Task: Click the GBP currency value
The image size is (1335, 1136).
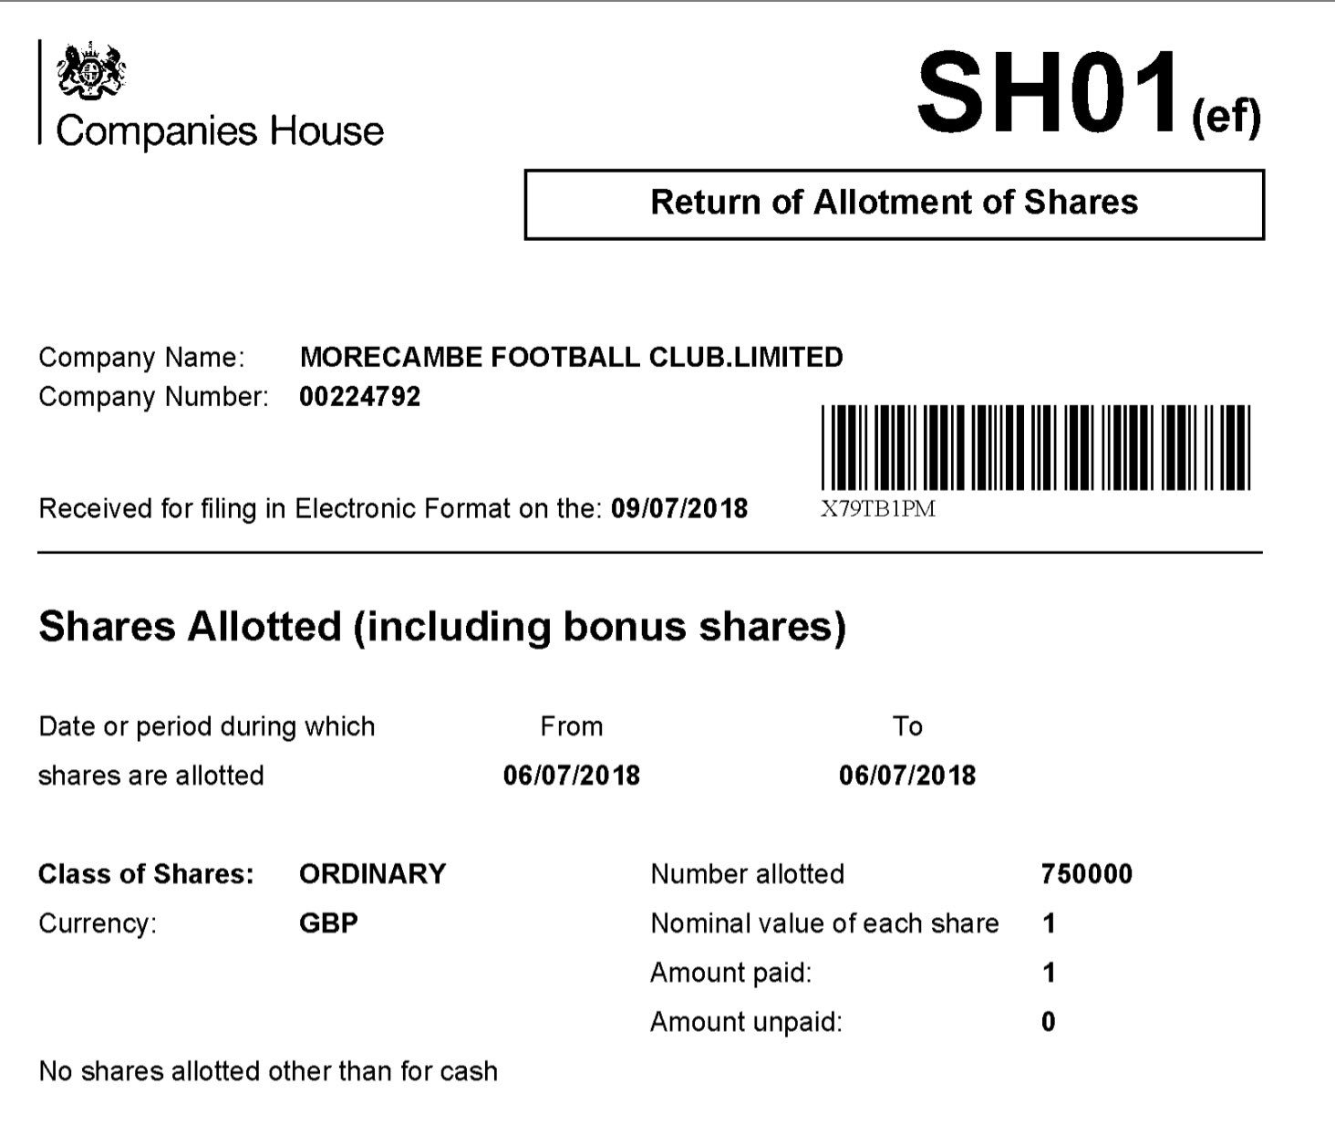Action: click(x=328, y=923)
